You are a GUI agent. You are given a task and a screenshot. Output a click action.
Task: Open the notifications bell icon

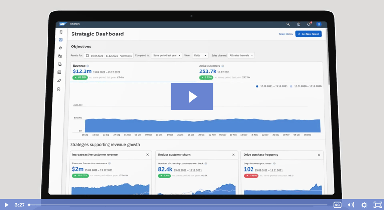click(x=309, y=24)
